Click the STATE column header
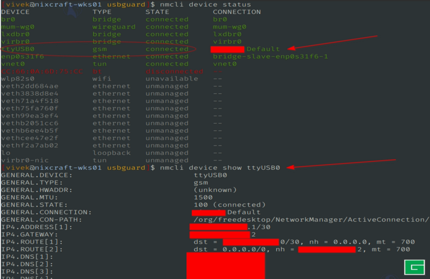 point(157,12)
